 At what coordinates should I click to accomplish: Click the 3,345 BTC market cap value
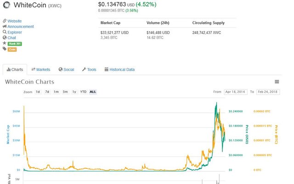109,38
